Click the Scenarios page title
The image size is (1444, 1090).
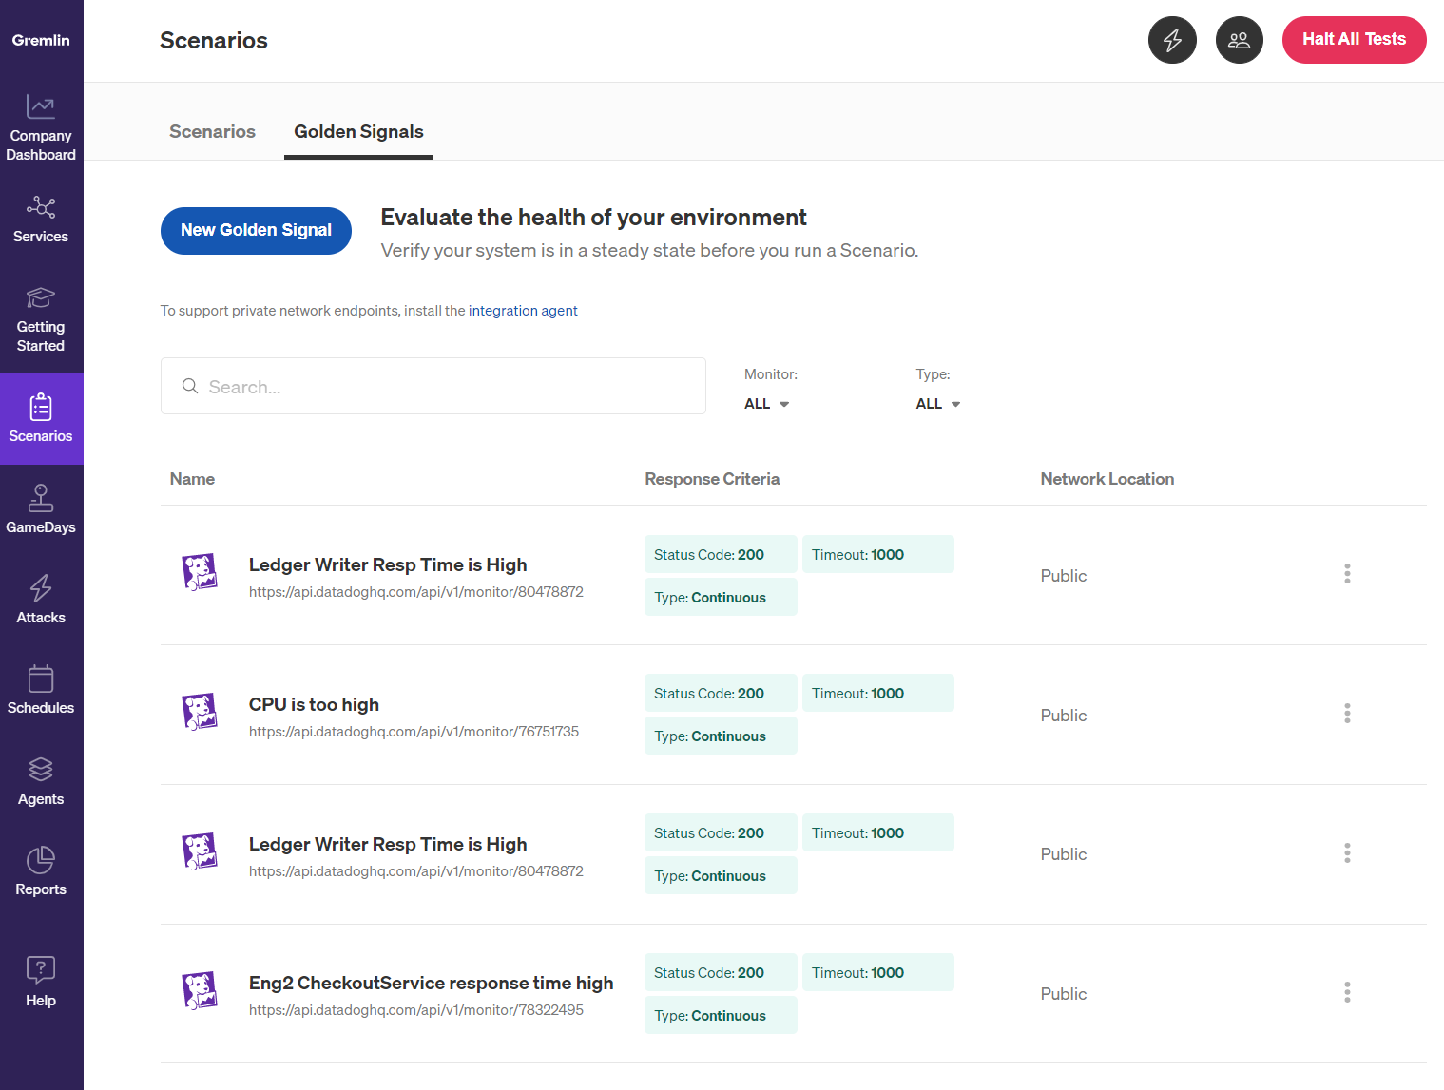(214, 40)
